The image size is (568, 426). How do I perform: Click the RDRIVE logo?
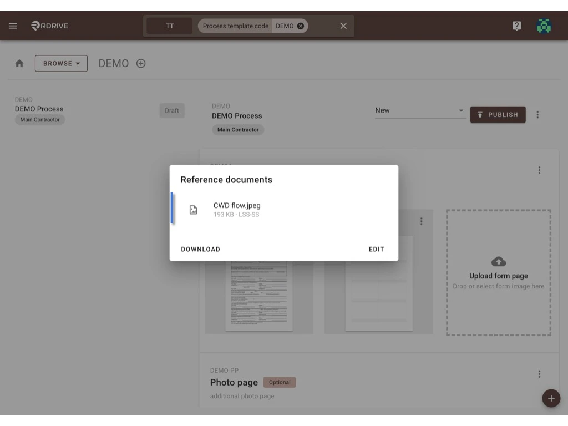coord(49,26)
